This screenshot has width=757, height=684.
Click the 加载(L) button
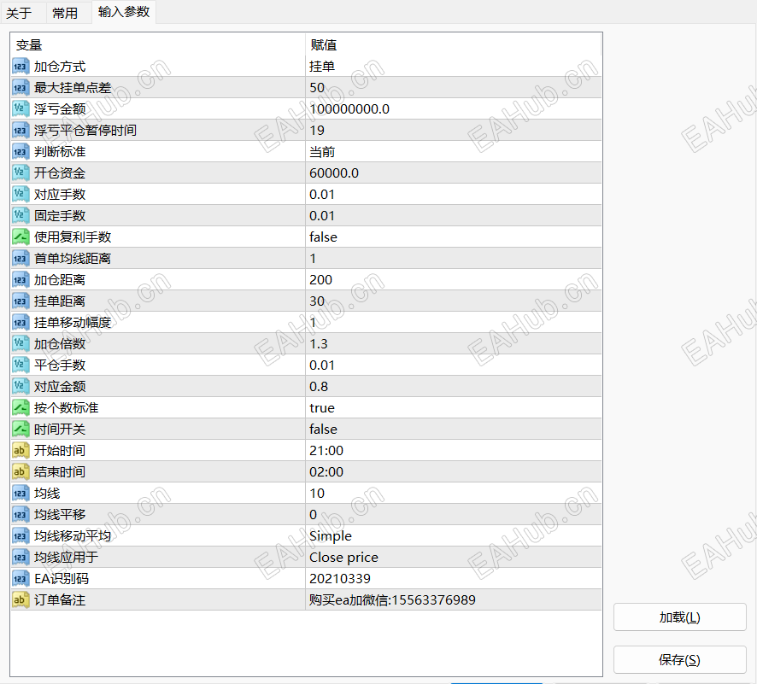(680, 617)
